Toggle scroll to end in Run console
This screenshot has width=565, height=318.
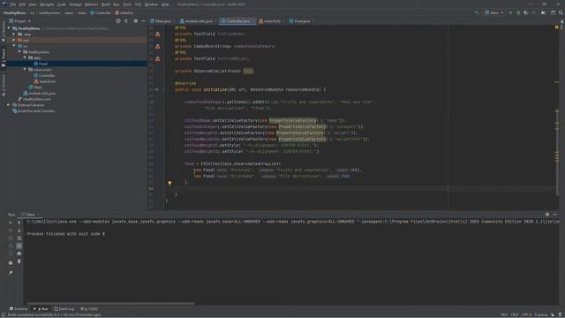pyautogui.click(x=19, y=246)
